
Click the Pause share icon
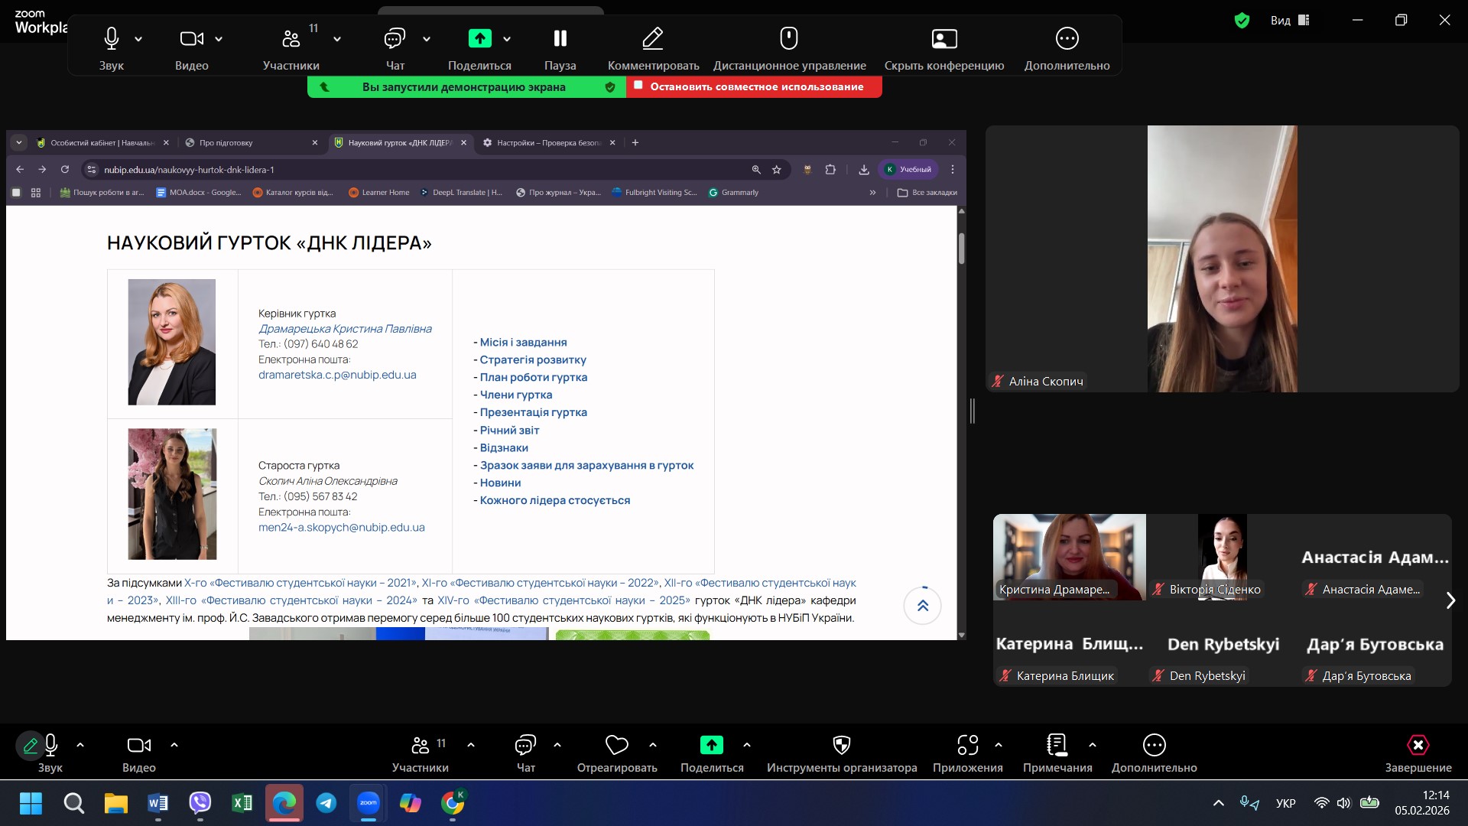click(x=560, y=38)
